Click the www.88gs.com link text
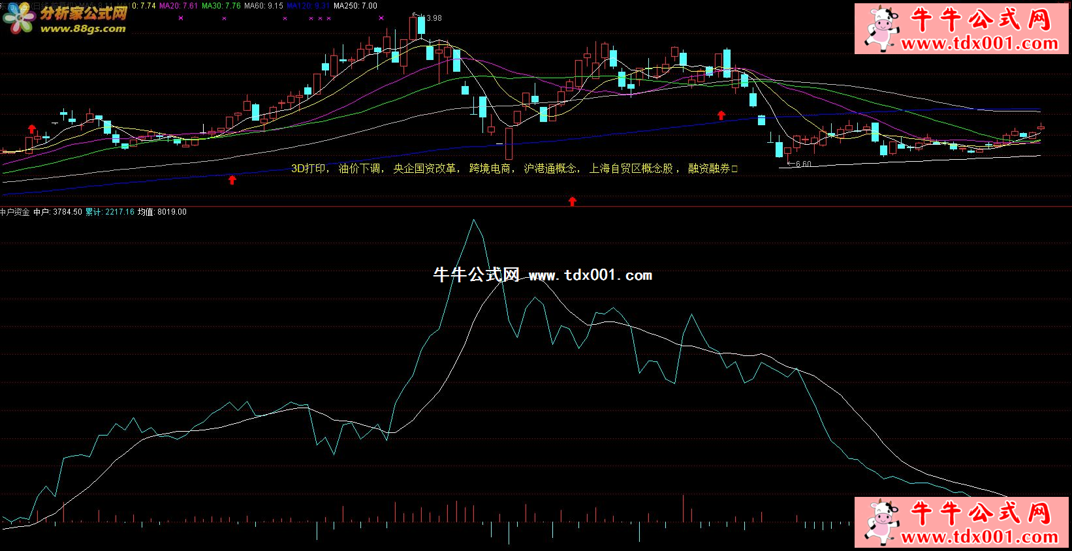Screen dimensions: 1072x551 click(83, 29)
